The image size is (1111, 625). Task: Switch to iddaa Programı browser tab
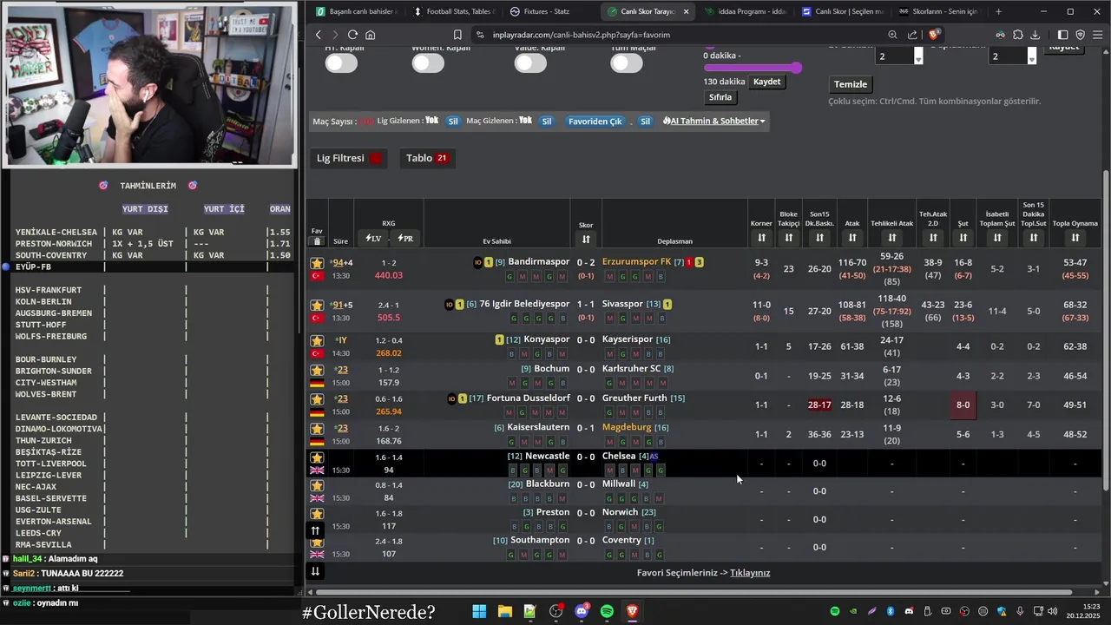(745, 11)
